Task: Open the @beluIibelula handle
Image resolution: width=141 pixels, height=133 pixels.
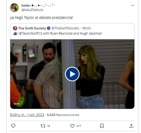Action: pyautogui.click(x=32, y=10)
